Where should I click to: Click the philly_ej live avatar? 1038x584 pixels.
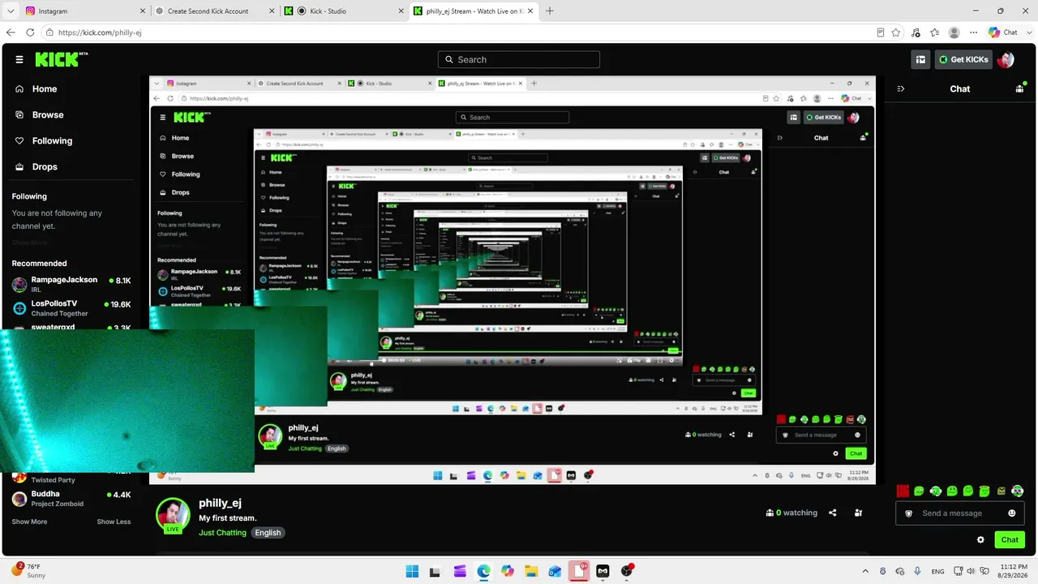click(x=173, y=515)
